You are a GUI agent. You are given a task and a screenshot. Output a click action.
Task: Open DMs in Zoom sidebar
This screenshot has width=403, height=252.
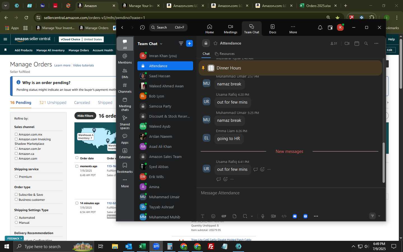[x=125, y=73]
